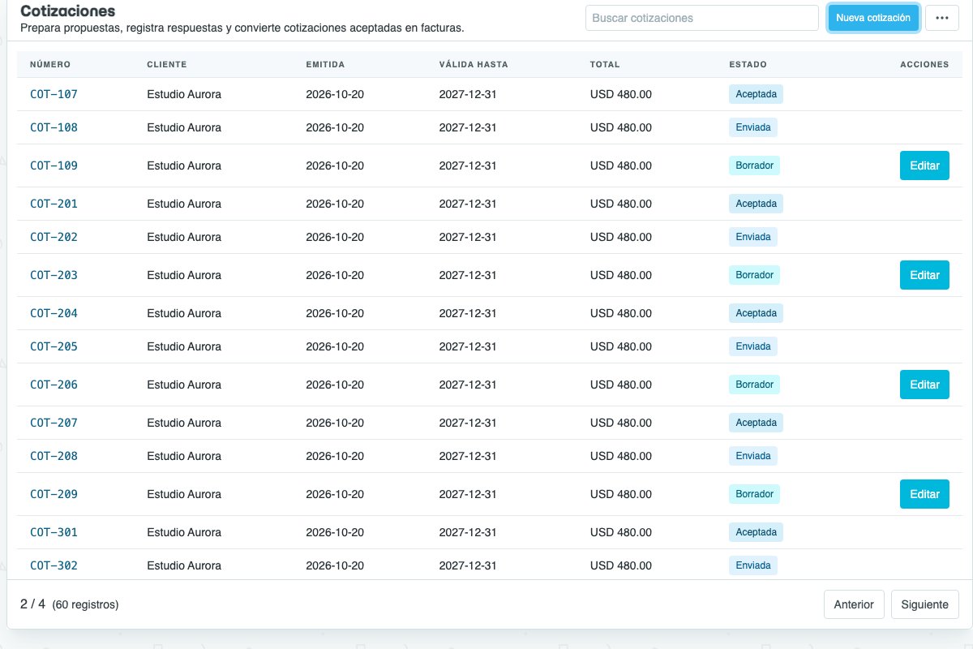
Task: Open quotation COT-108
Action: (x=54, y=127)
